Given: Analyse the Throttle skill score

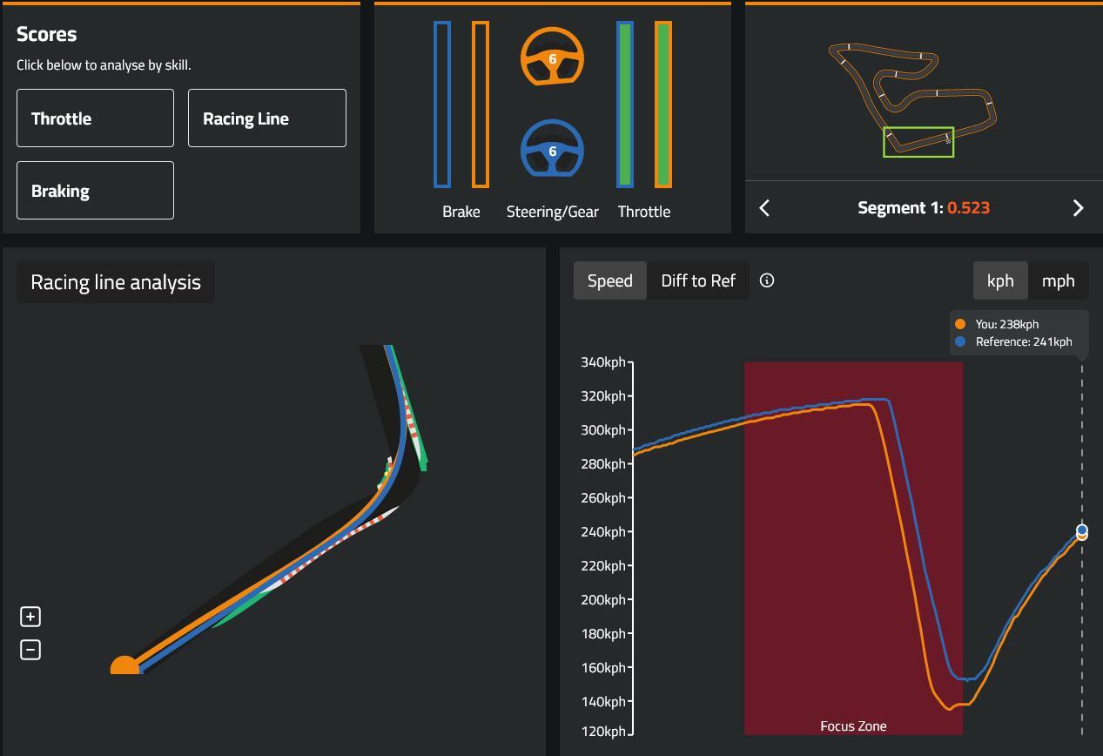Looking at the screenshot, I should click(x=95, y=118).
